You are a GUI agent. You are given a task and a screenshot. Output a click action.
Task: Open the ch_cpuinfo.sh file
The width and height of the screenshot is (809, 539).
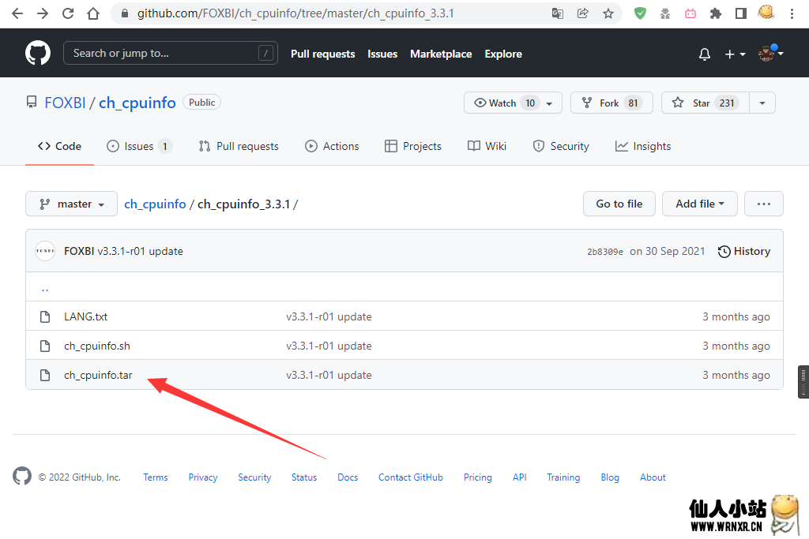pos(97,346)
